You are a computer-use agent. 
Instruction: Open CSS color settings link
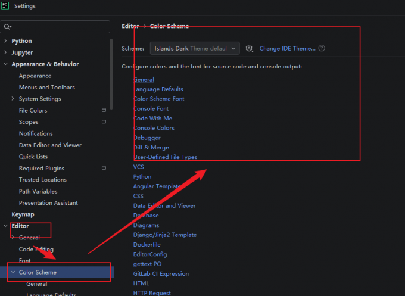pos(138,196)
